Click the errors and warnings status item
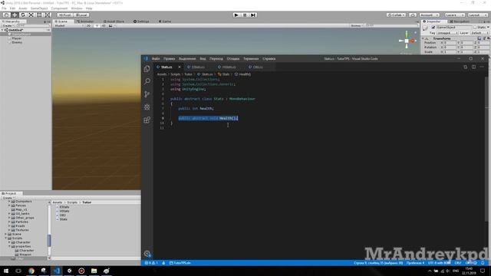491x276 pixels. [x=151, y=263]
